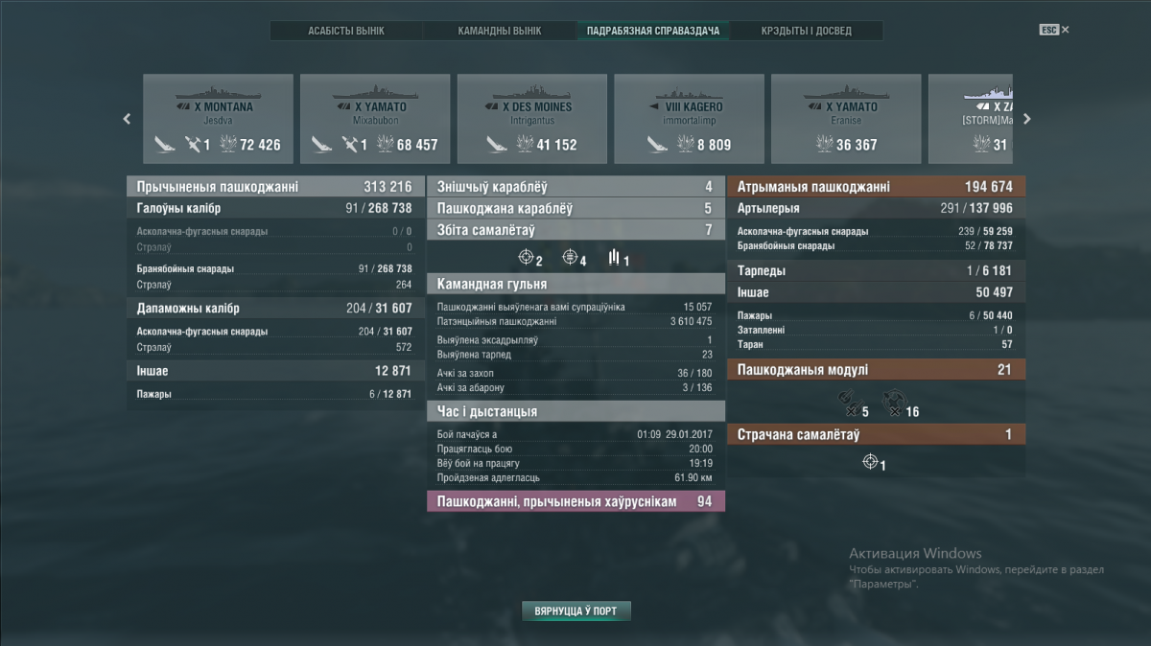Select Eranise's X Yamato ship card
1151x646 pixels.
pyautogui.click(x=846, y=119)
